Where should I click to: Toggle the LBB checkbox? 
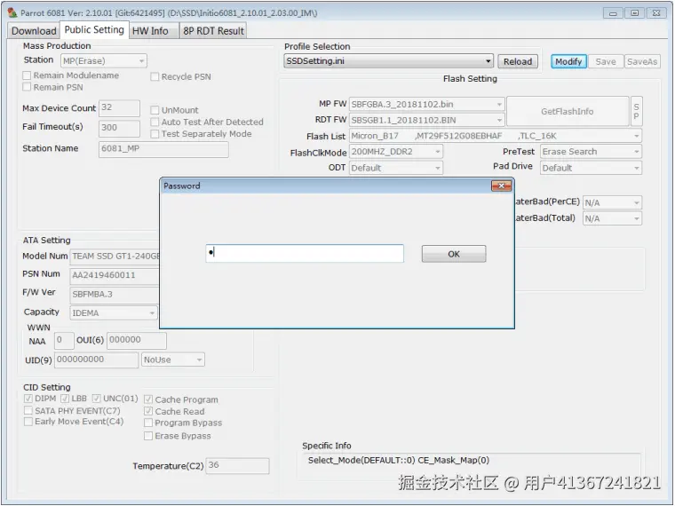pos(65,399)
